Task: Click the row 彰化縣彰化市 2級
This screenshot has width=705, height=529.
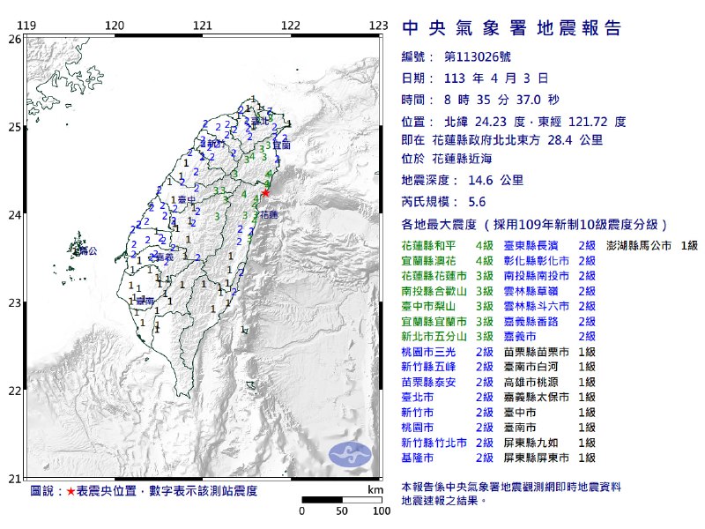Action: coord(549,261)
